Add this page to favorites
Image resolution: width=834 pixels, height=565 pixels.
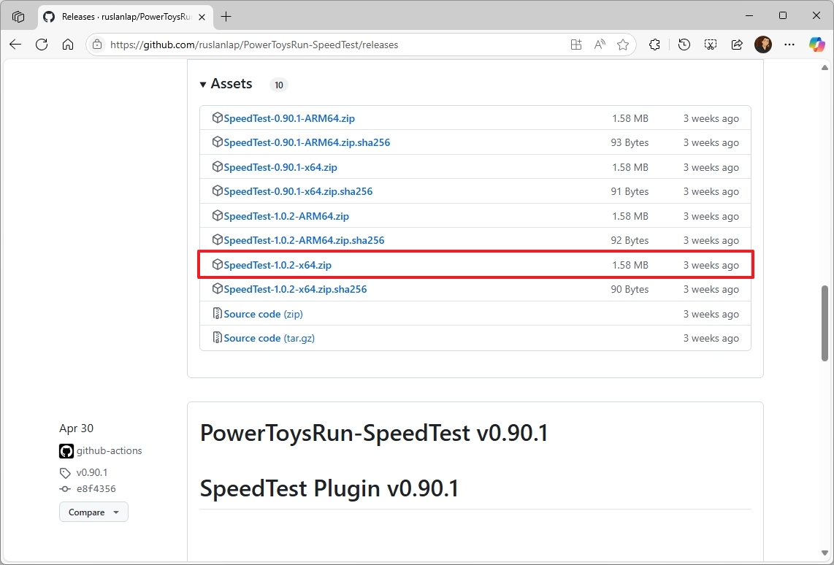623,45
